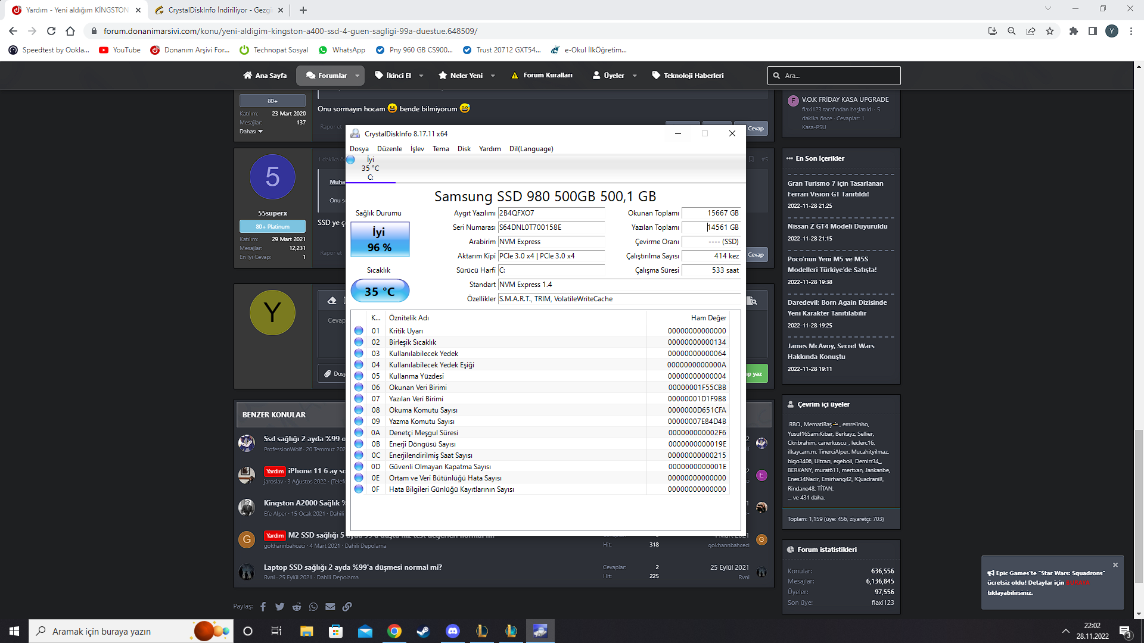Open Steam from the taskbar

point(423,631)
